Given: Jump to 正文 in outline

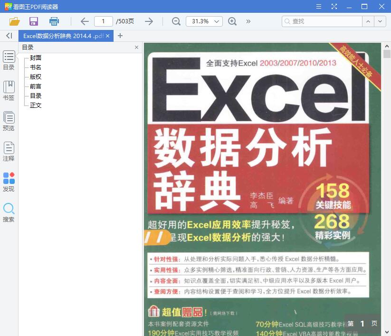Looking at the screenshot, I should pyautogui.click(x=36, y=105).
